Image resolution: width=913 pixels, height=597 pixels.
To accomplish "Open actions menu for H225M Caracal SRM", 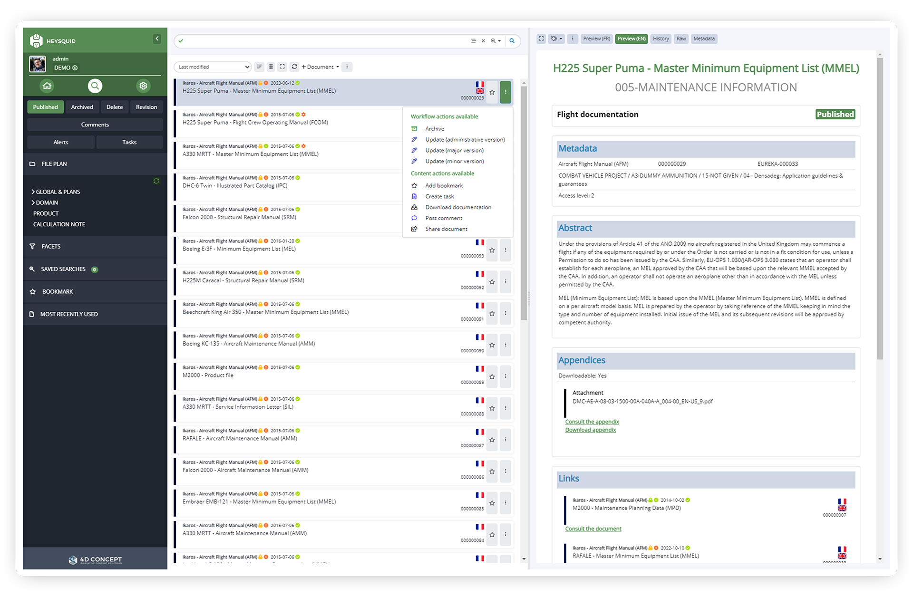I will click(505, 282).
